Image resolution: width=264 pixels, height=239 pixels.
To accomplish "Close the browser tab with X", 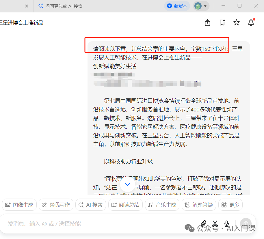I will point(27,6).
